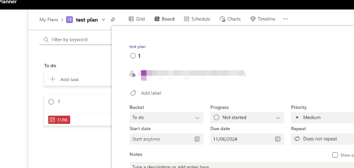Image resolution: width=354 pixels, height=168 pixels.
Task: Switch to the Board view tab
Action: point(165,19)
